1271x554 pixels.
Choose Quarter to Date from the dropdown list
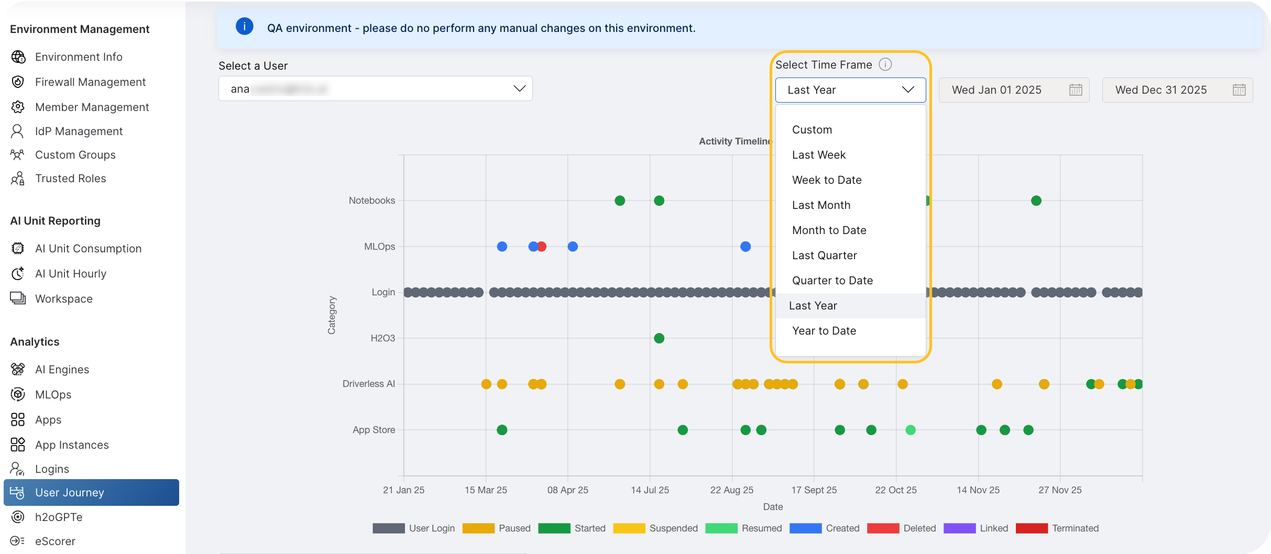click(x=832, y=280)
